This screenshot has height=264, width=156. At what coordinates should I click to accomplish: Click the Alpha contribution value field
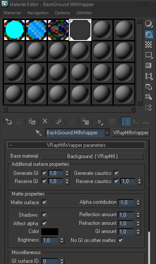[126, 202]
